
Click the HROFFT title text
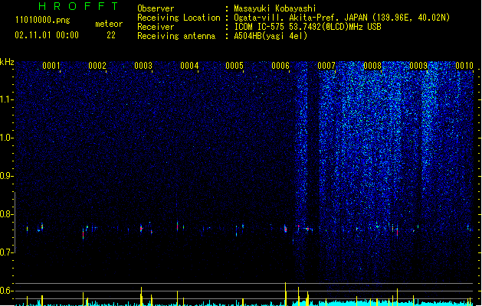[79, 6]
